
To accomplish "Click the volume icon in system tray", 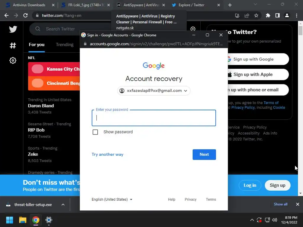I will (274, 220).
